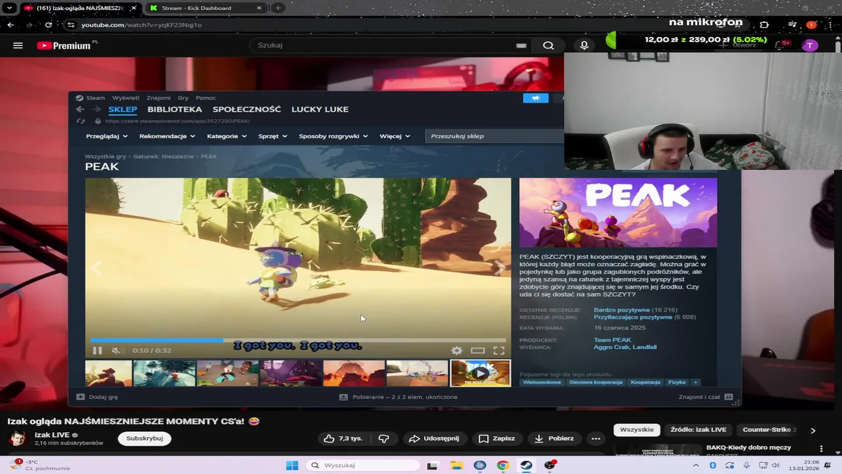The image size is (842, 474).
Task: Open the on-screen keyboard icon in search box
Action: (521, 45)
